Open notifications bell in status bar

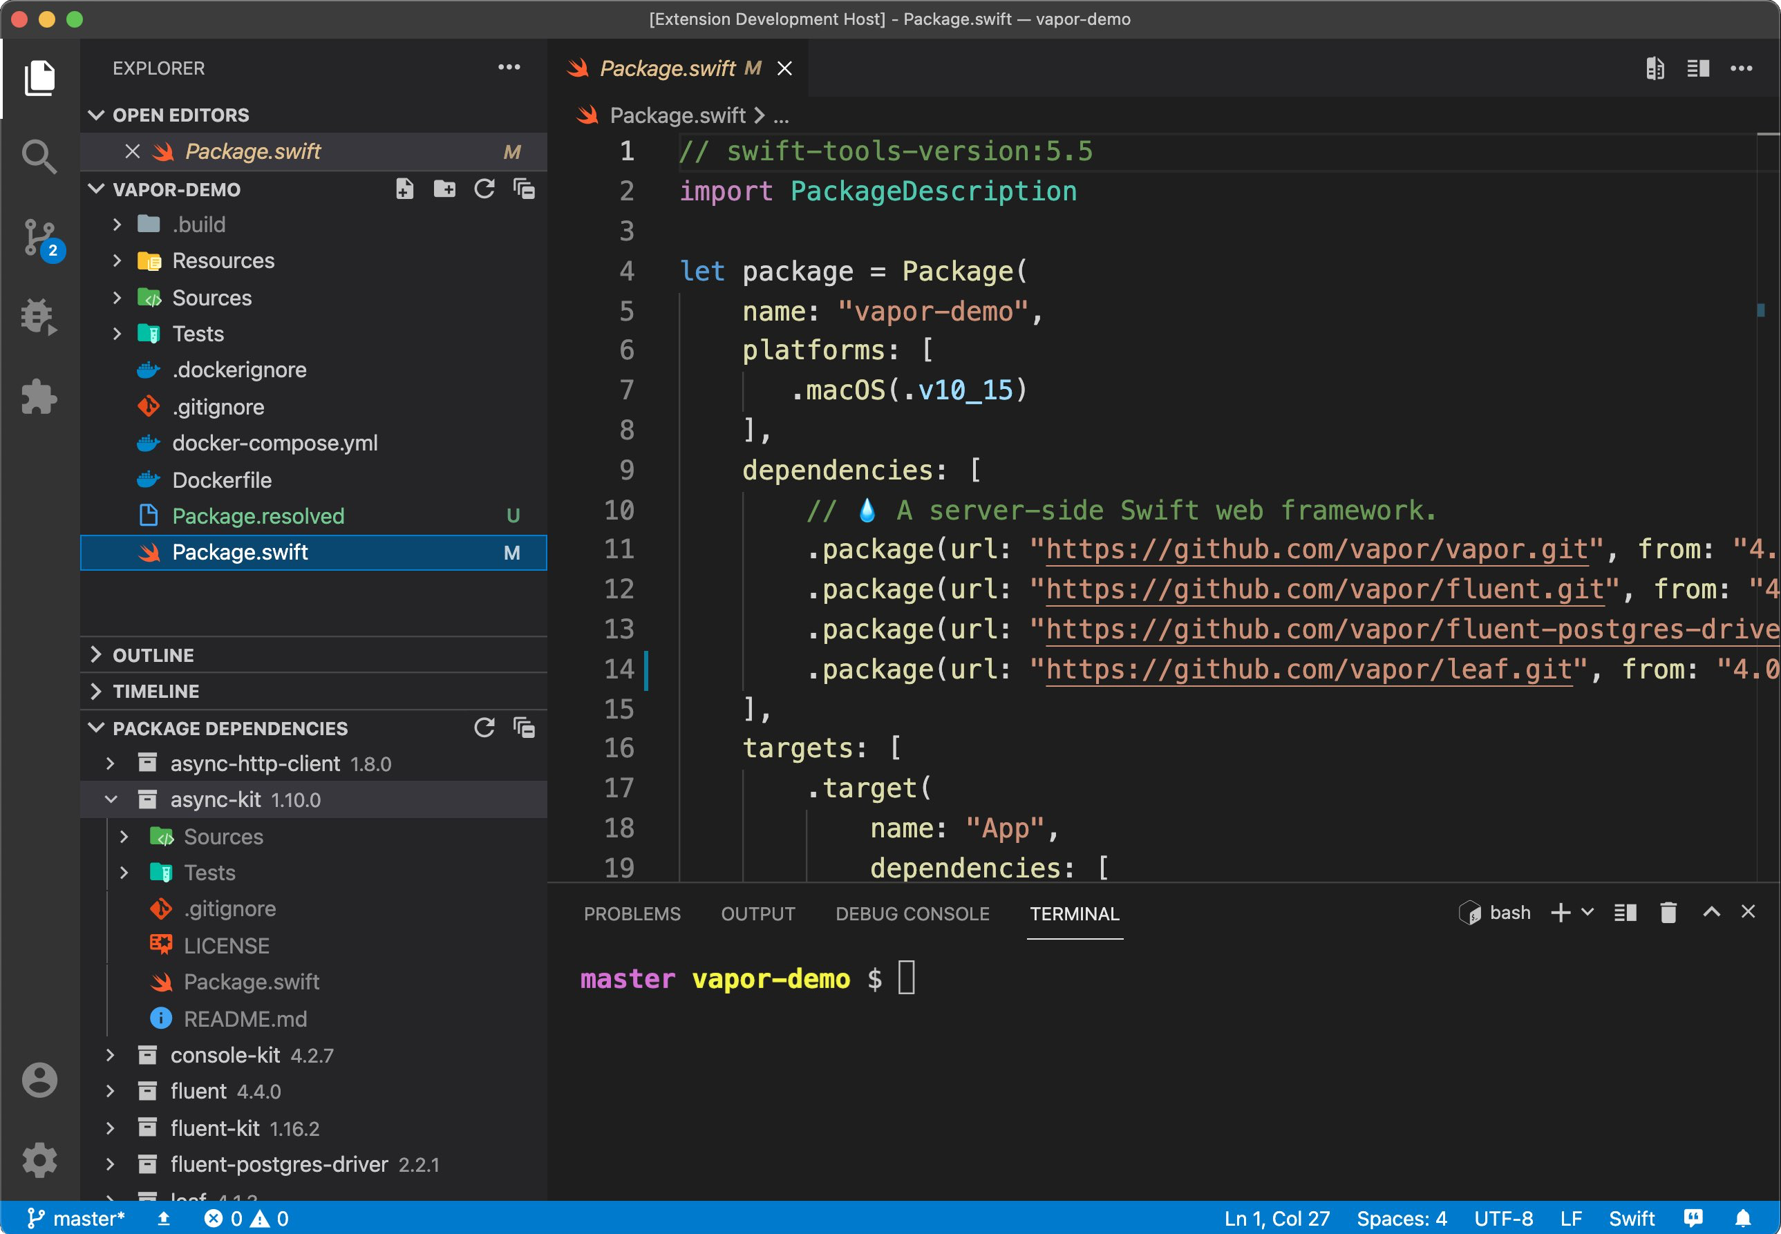point(1742,1219)
